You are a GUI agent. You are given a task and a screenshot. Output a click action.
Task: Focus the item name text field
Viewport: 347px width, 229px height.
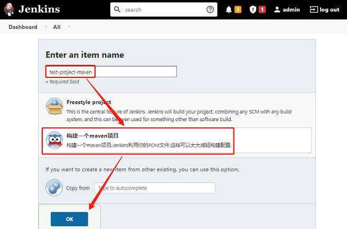[x=135, y=72]
